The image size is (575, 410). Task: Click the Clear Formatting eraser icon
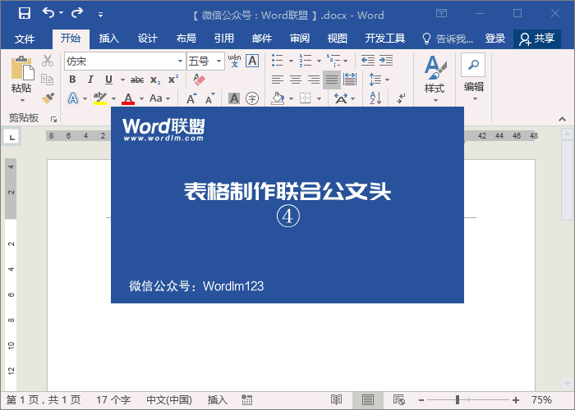coord(199,80)
